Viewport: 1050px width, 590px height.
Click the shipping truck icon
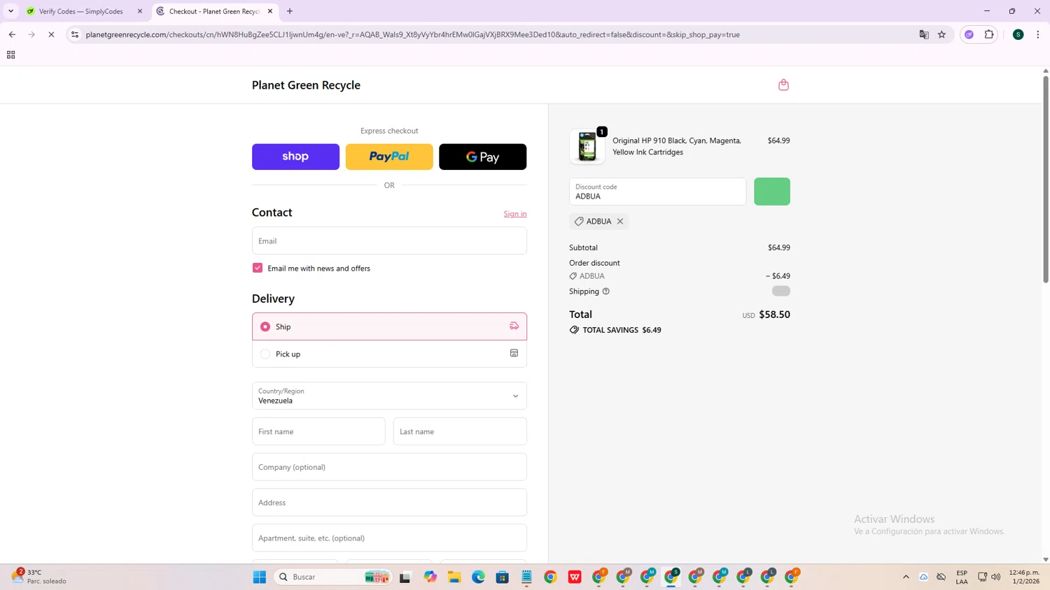(x=514, y=326)
